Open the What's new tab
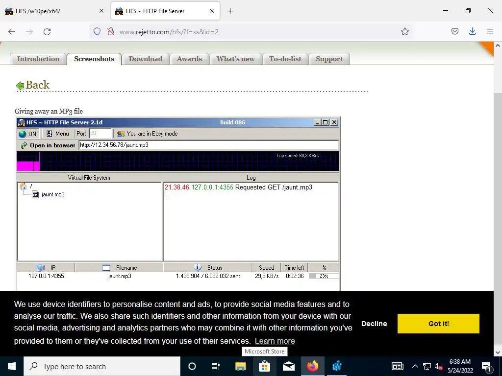This screenshot has width=502, height=376. pyautogui.click(x=236, y=59)
